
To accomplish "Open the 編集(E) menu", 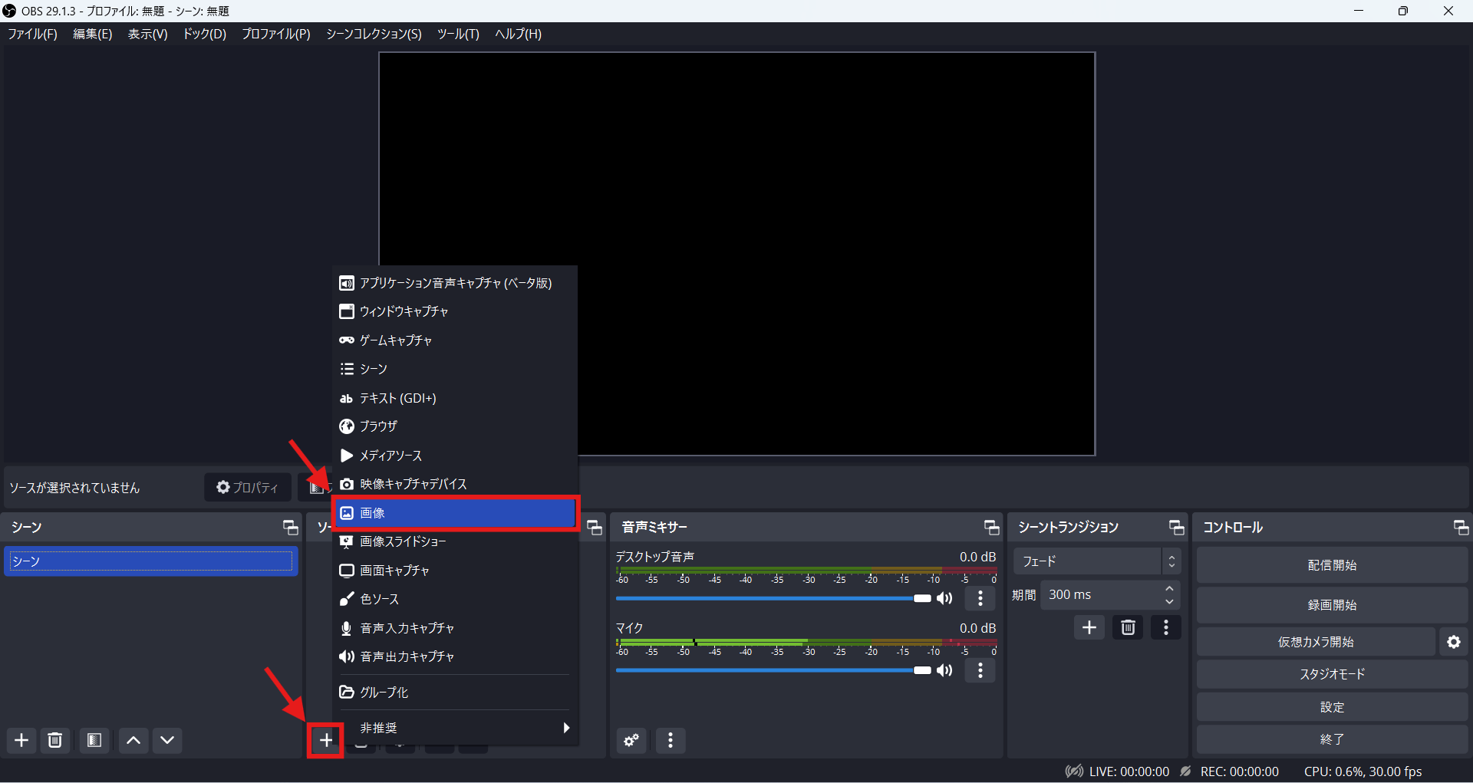I will coord(93,34).
